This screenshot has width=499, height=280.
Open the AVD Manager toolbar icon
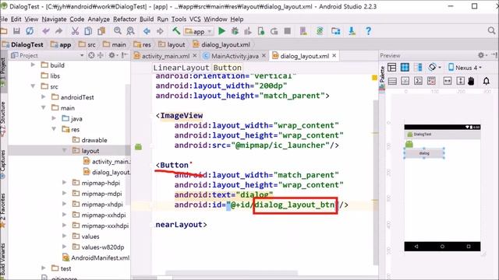point(303,31)
